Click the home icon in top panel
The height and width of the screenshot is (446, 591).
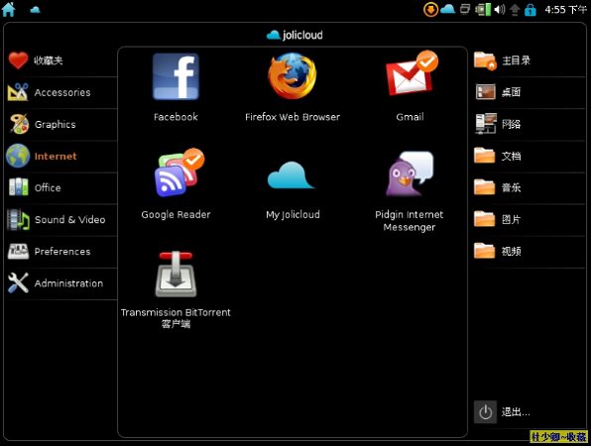pyautogui.click(x=8, y=9)
